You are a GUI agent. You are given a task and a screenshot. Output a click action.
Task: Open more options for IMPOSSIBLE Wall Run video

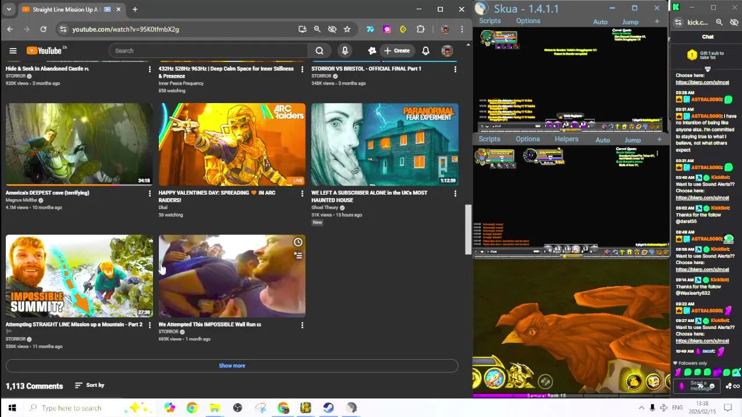(x=302, y=325)
